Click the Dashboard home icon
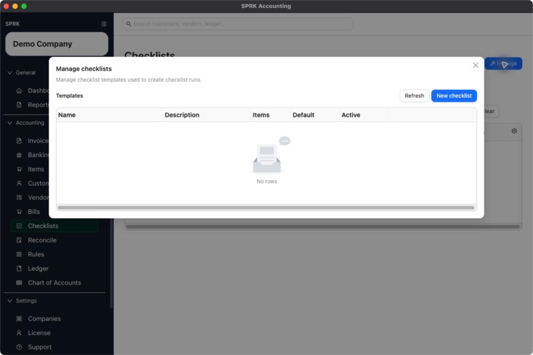Screen dimensions: 533x355 click(x=19, y=91)
